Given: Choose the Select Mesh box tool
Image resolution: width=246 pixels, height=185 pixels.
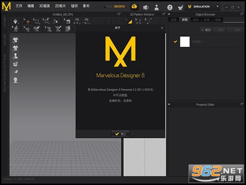Looking at the screenshot, I should pos(36,21).
